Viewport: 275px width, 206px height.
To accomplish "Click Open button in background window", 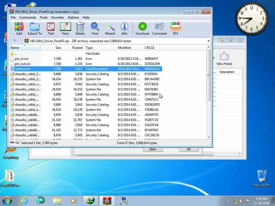I will [x=153, y=149].
